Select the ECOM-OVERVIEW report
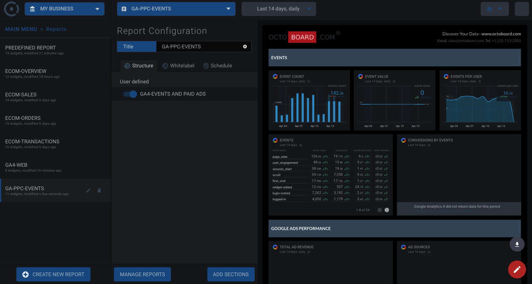 [x=55, y=74]
